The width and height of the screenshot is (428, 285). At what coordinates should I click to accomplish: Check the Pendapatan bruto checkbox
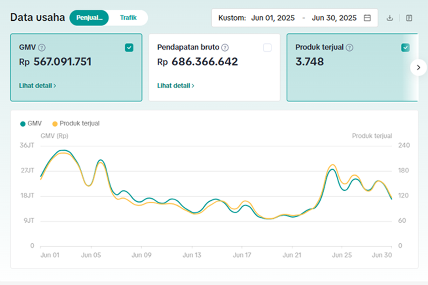267,47
